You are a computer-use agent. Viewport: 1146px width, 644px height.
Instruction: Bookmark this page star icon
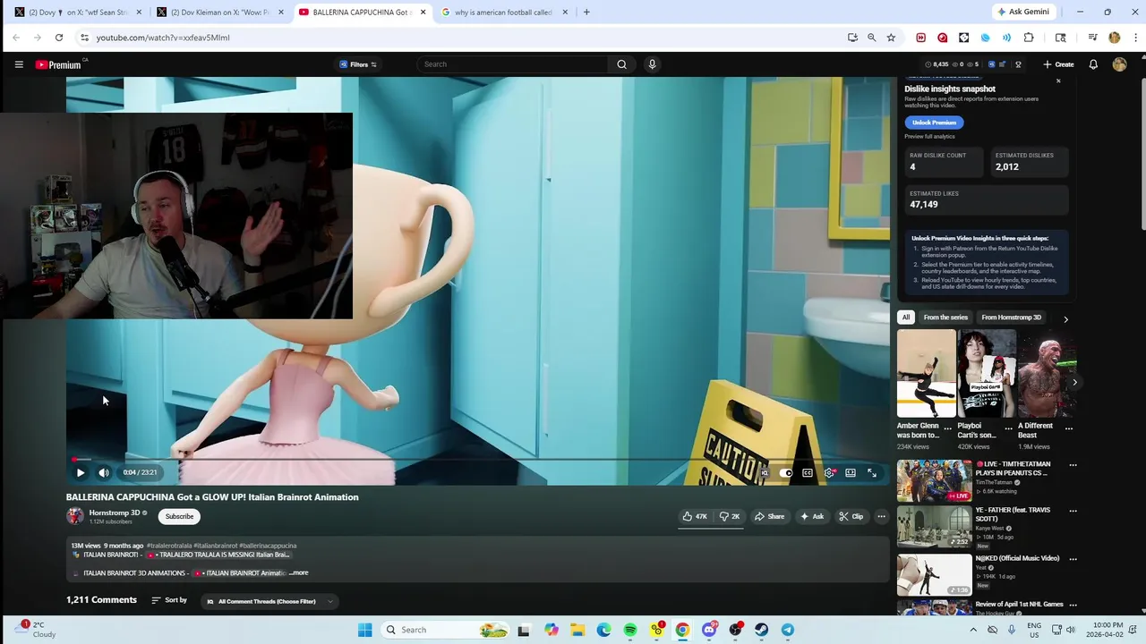pos(891,38)
